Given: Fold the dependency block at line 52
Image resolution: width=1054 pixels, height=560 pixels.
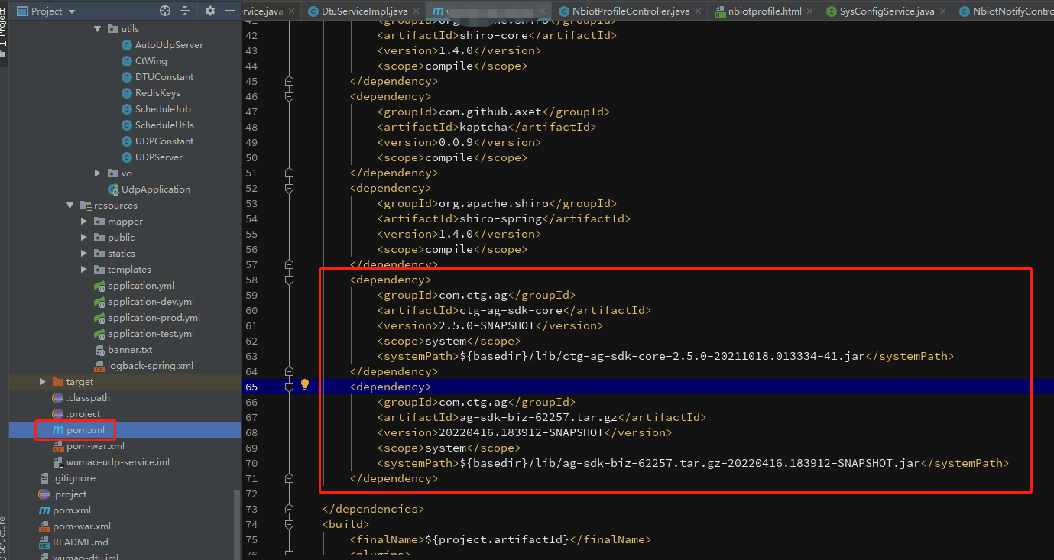Looking at the screenshot, I should tap(289, 188).
